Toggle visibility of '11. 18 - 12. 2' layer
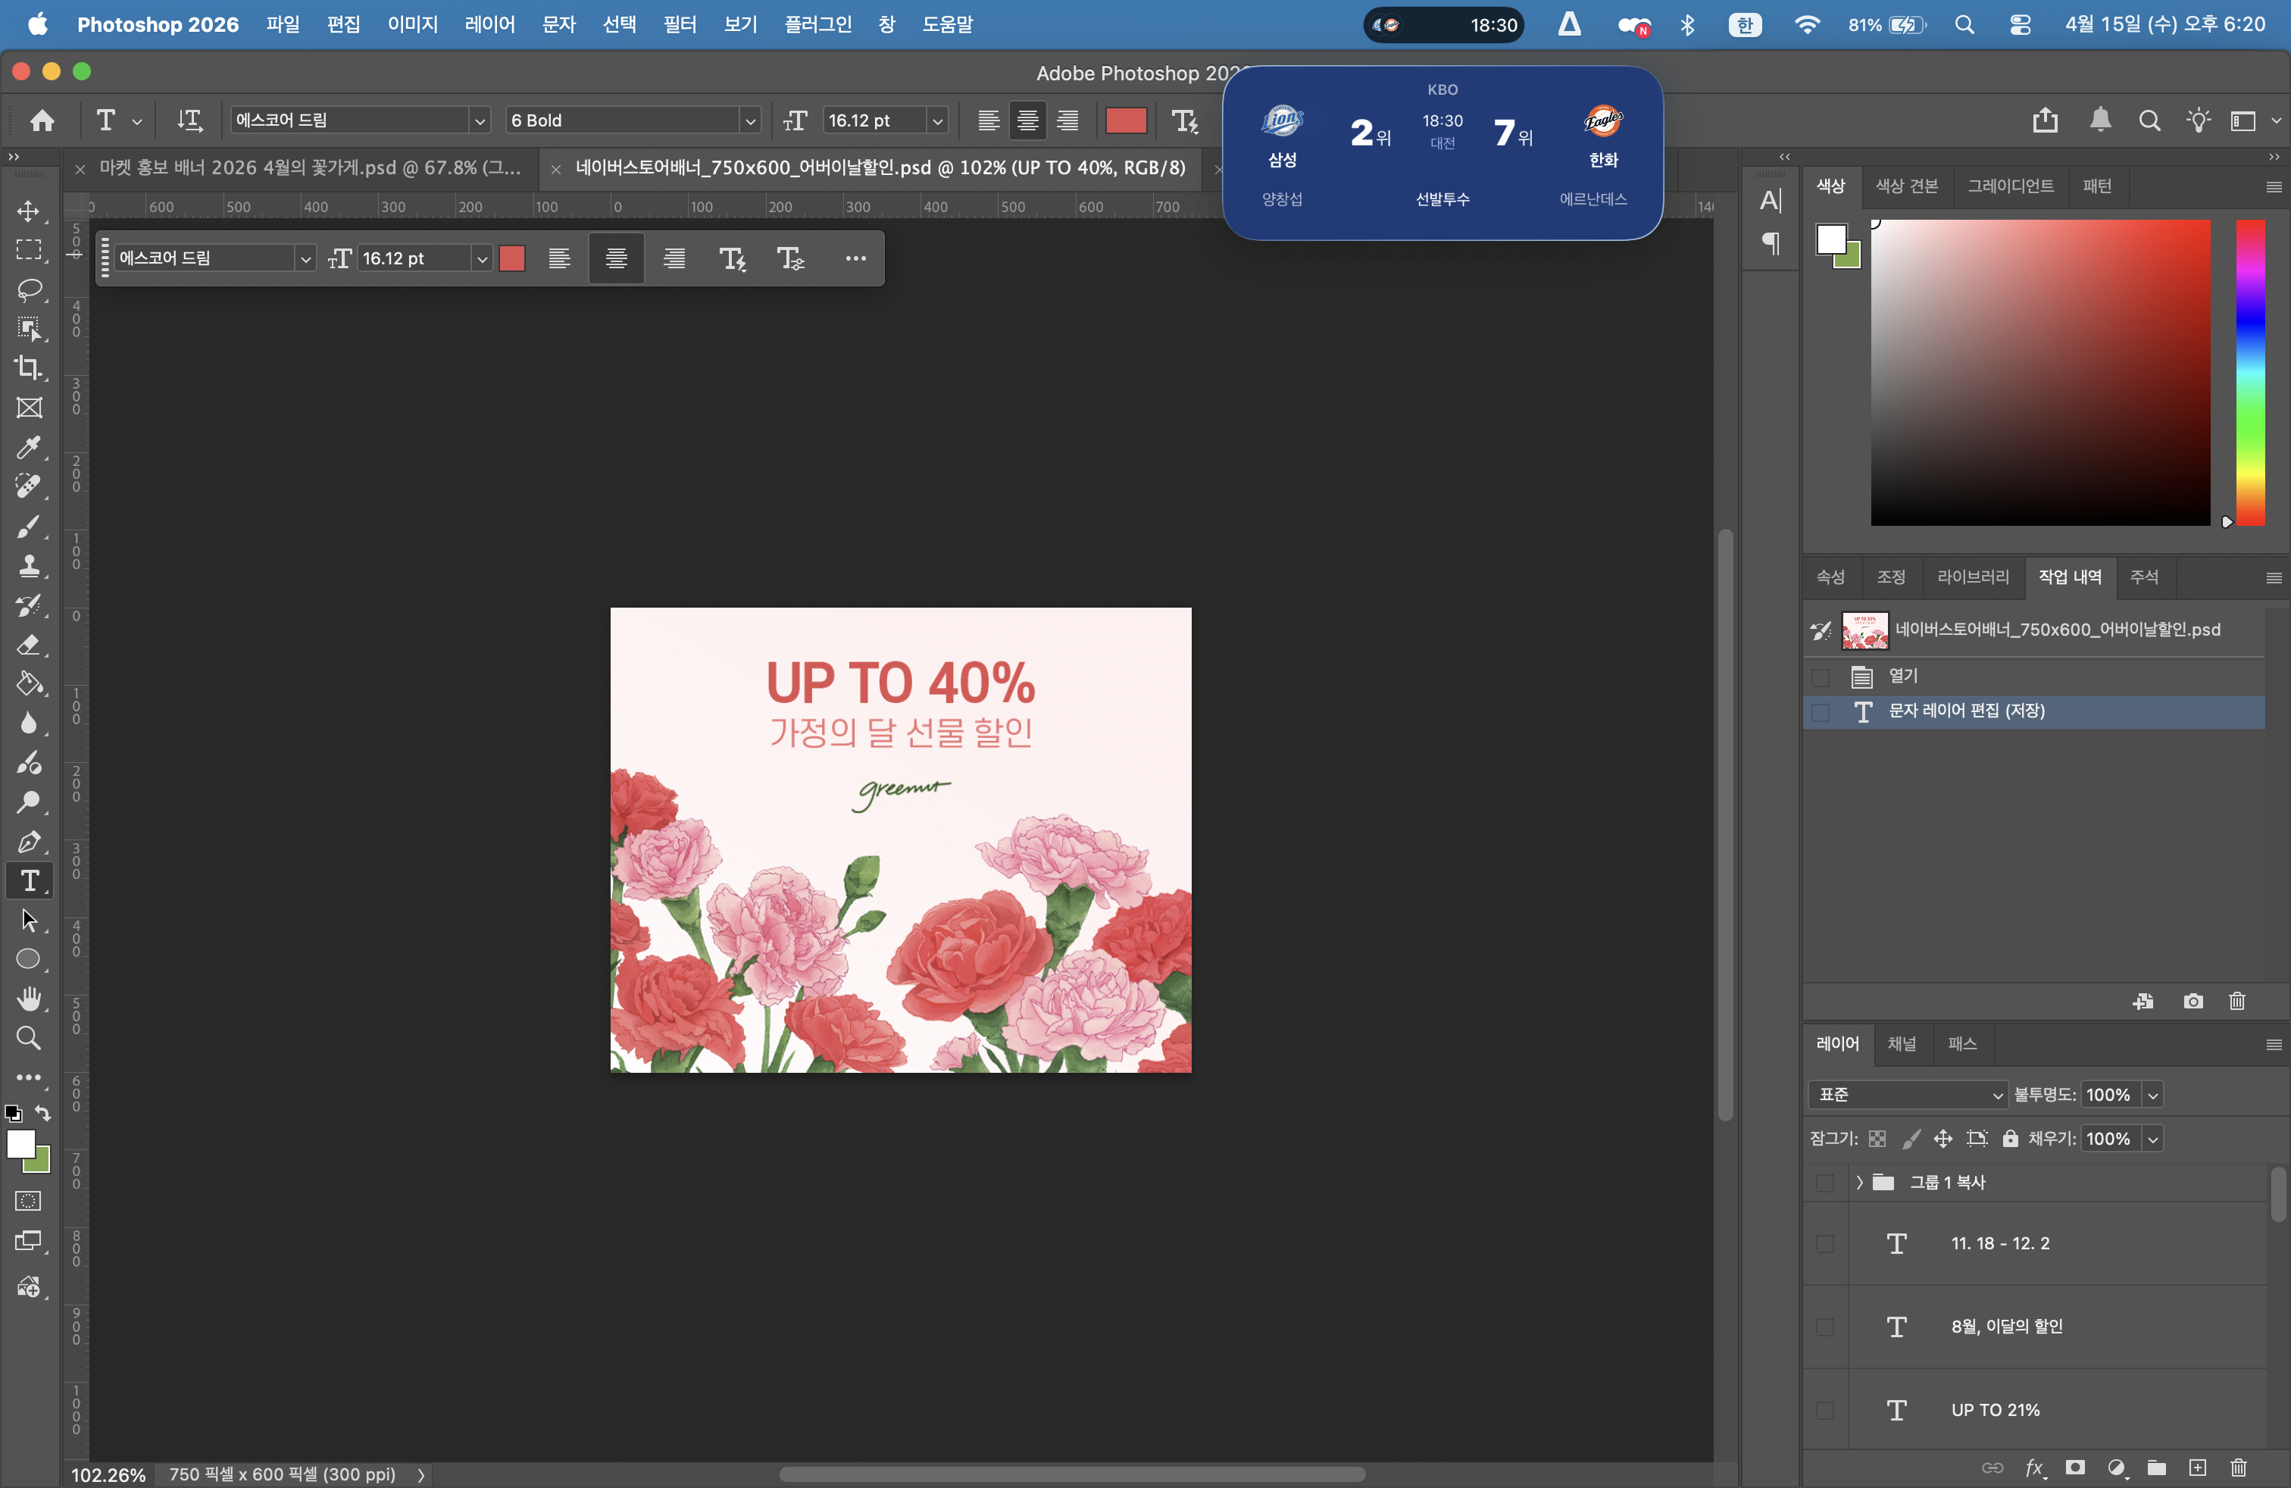The width and height of the screenshot is (2291, 1488). (1824, 1243)
